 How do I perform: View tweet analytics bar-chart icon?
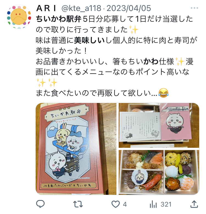click(153, 204)
